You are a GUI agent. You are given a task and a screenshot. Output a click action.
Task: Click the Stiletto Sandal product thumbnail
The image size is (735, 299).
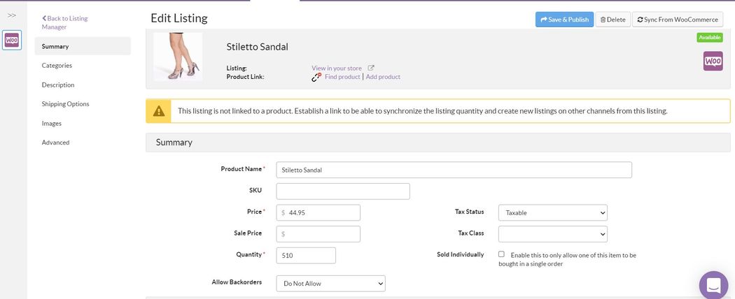178,57
